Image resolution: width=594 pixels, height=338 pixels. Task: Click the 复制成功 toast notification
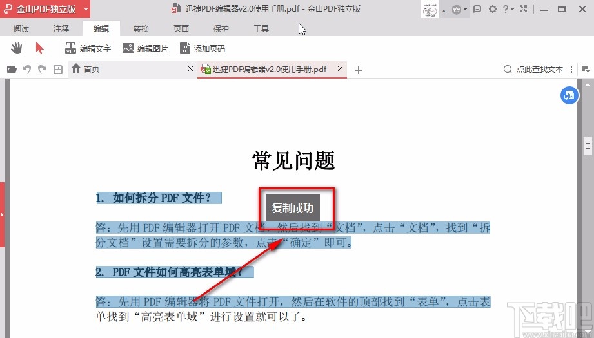tap(292, 208)
